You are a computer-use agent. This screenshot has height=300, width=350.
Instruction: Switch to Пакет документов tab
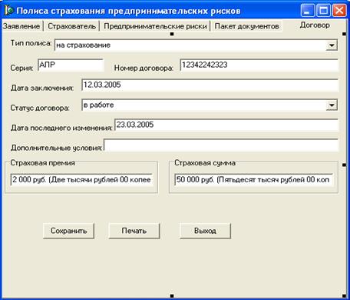click(246, 26)
